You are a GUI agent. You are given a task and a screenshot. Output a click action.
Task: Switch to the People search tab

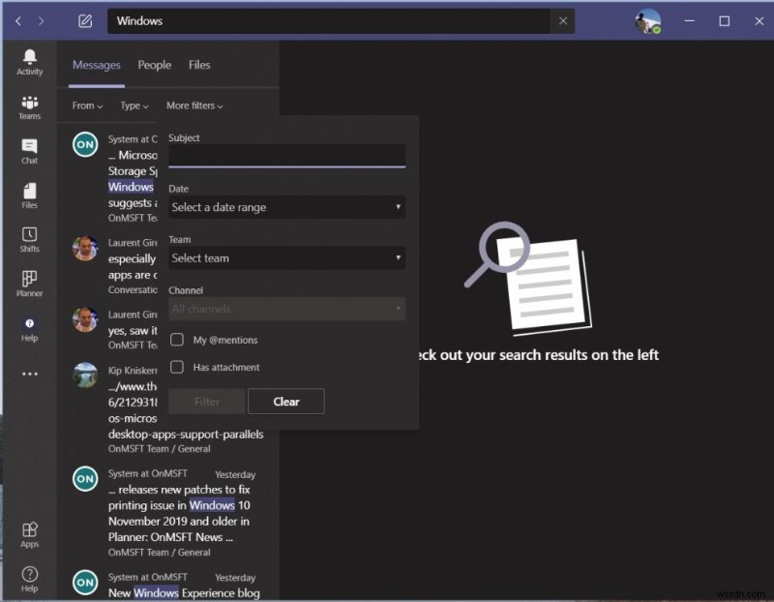(154, 65)
